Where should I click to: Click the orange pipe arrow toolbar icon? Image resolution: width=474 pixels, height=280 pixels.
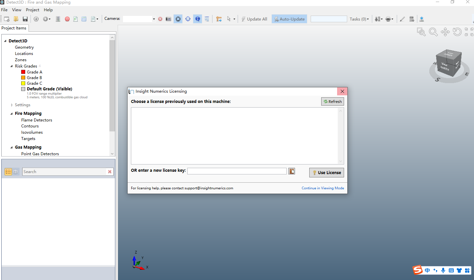pos(219,19)
